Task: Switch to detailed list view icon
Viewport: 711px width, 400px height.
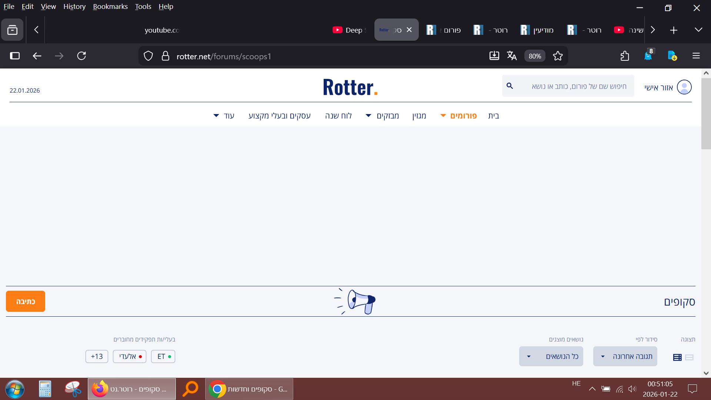Action: click(677, 357)
